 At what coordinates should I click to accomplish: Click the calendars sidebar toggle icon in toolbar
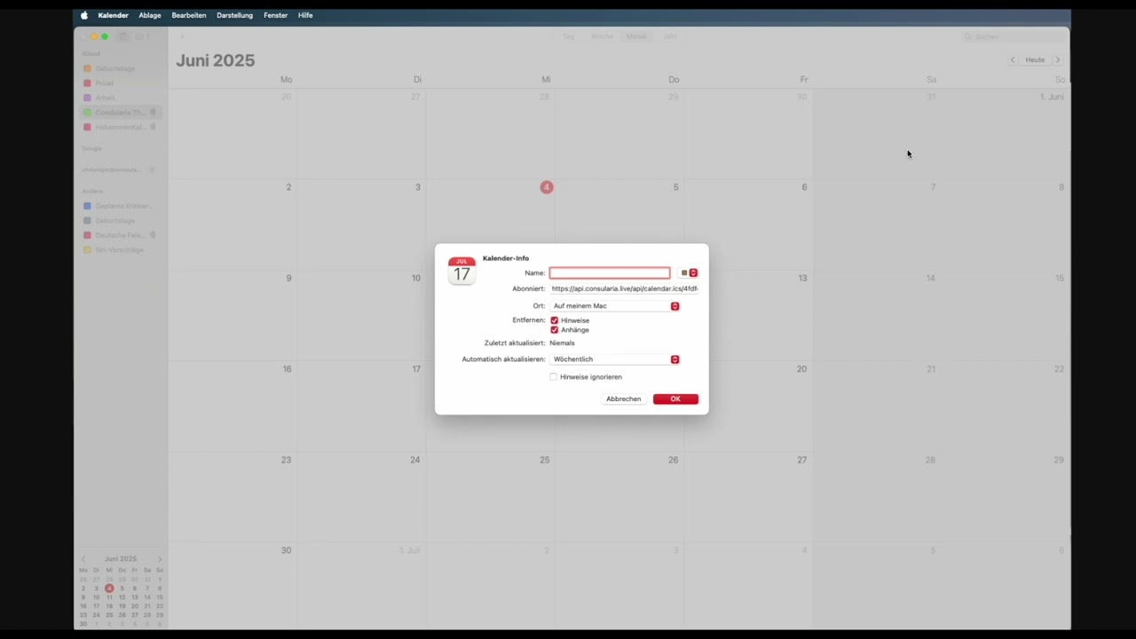123,36
